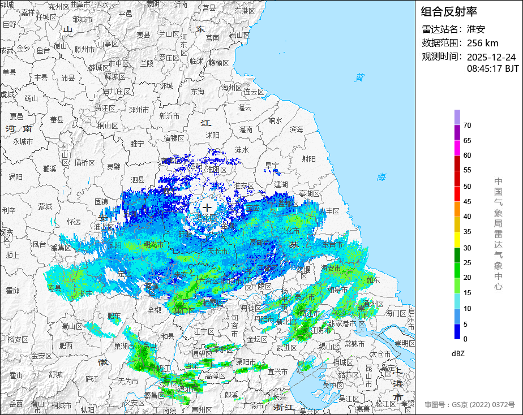Click the radar station name 淮安 in the info panel

pos(475,29)
